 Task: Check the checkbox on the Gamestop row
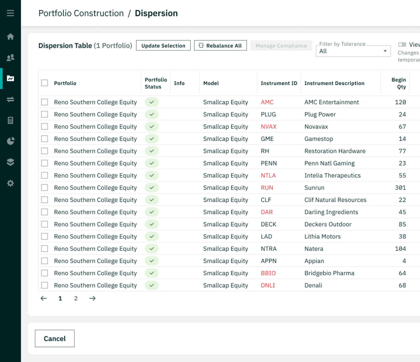pos(44,139)
